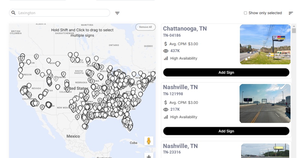Click the Chattanooga CPM dollar icon
This screenshot has width=297, height=158.
[166, 44]
